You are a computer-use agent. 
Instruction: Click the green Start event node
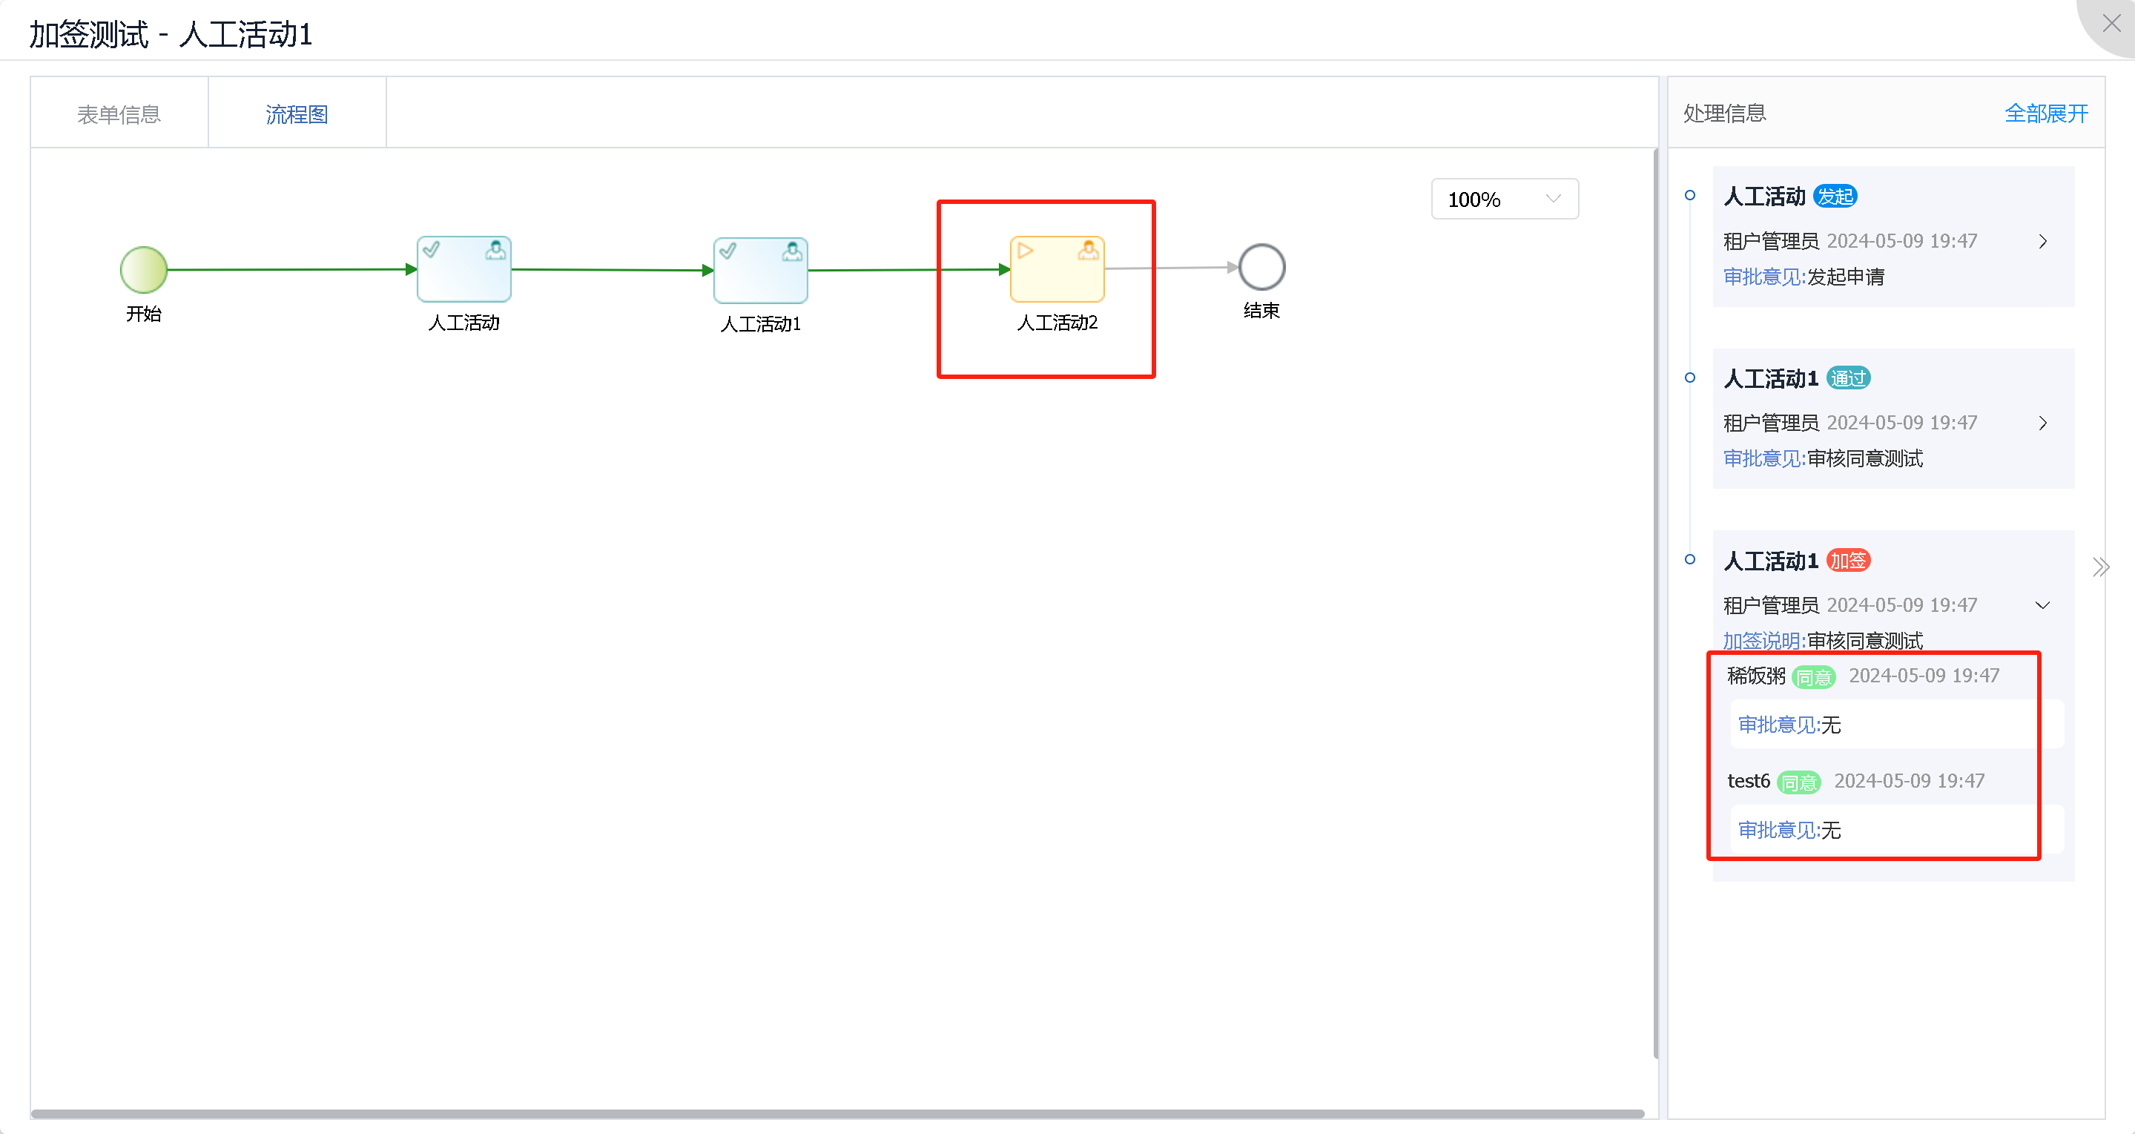click(x=143, y=270)
